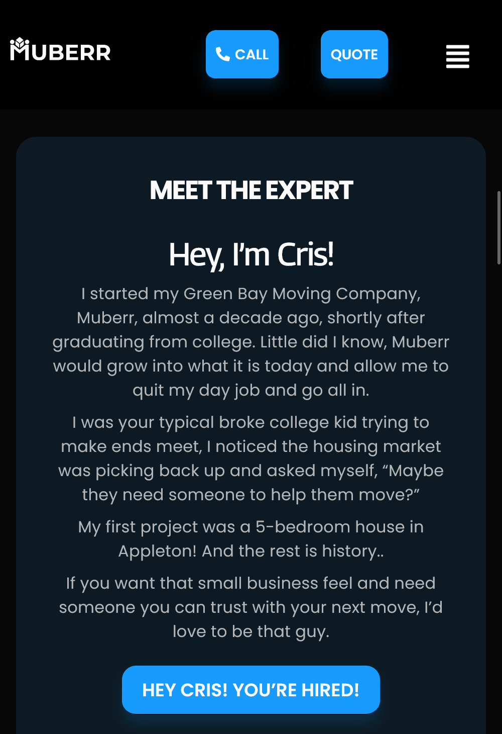This screenshot has width=502, height=734.
Task: Click the love to be that guy line
Action: click(251, 631)
